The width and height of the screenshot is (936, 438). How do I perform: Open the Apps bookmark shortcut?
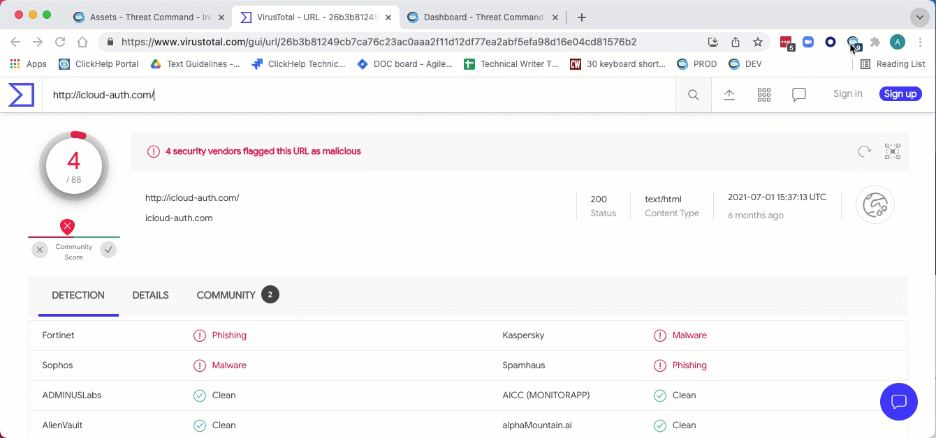[29, 64]
